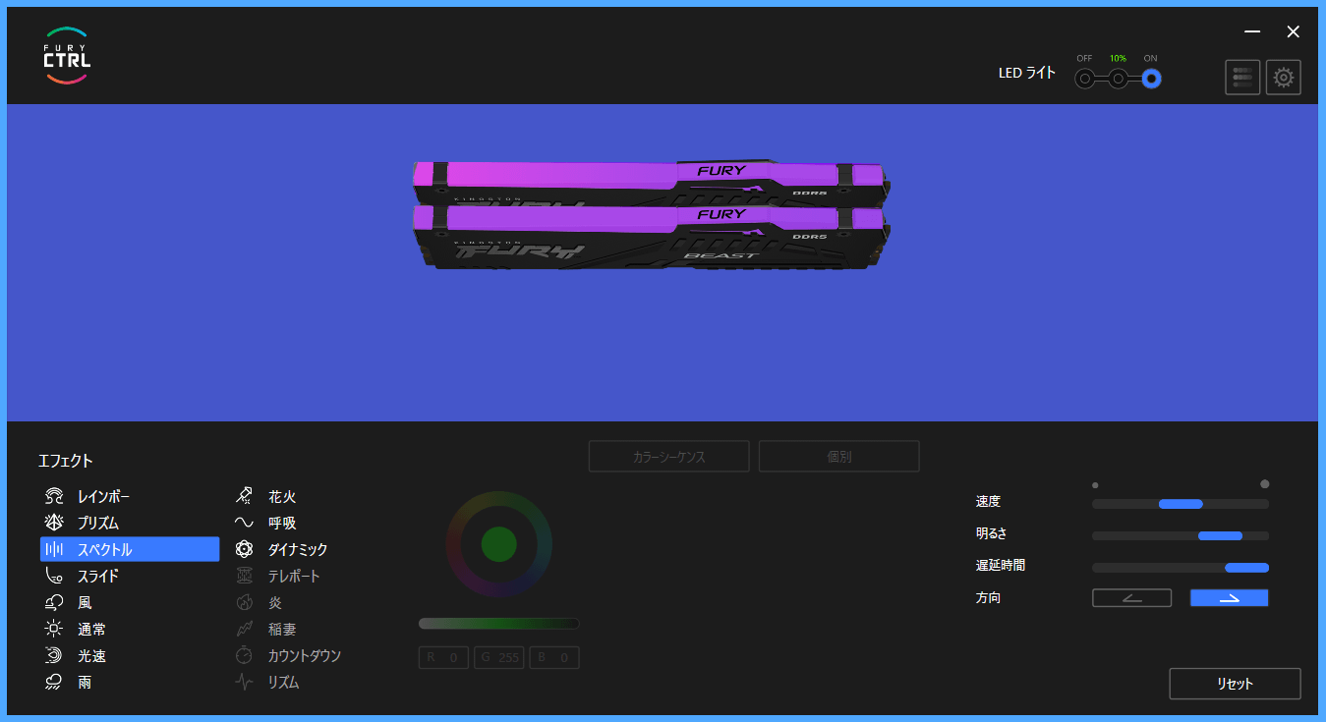Click the color wheel picker
This screenshot has height=722, width=1326.
[x=498, y=544]
